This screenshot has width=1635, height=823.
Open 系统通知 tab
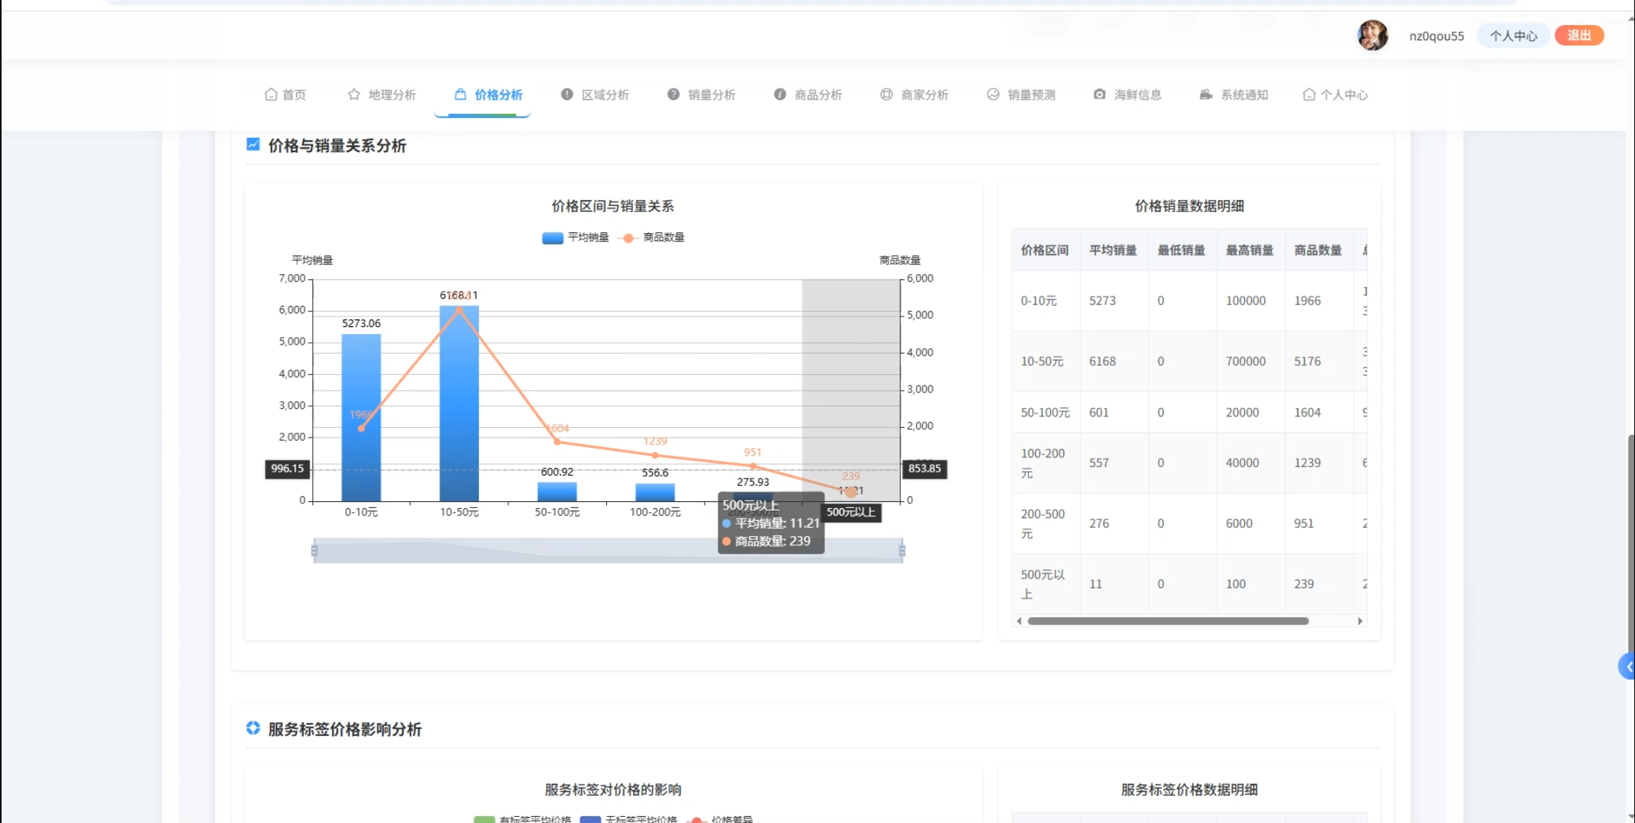pyautogui.click(x=1235, y=95)
